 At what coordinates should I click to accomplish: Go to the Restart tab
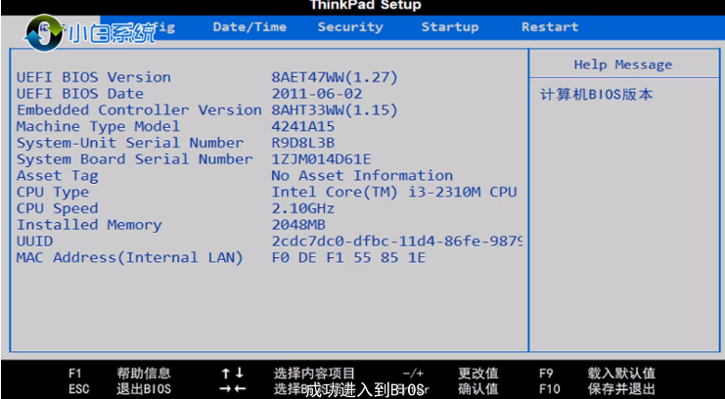point(550,26)
